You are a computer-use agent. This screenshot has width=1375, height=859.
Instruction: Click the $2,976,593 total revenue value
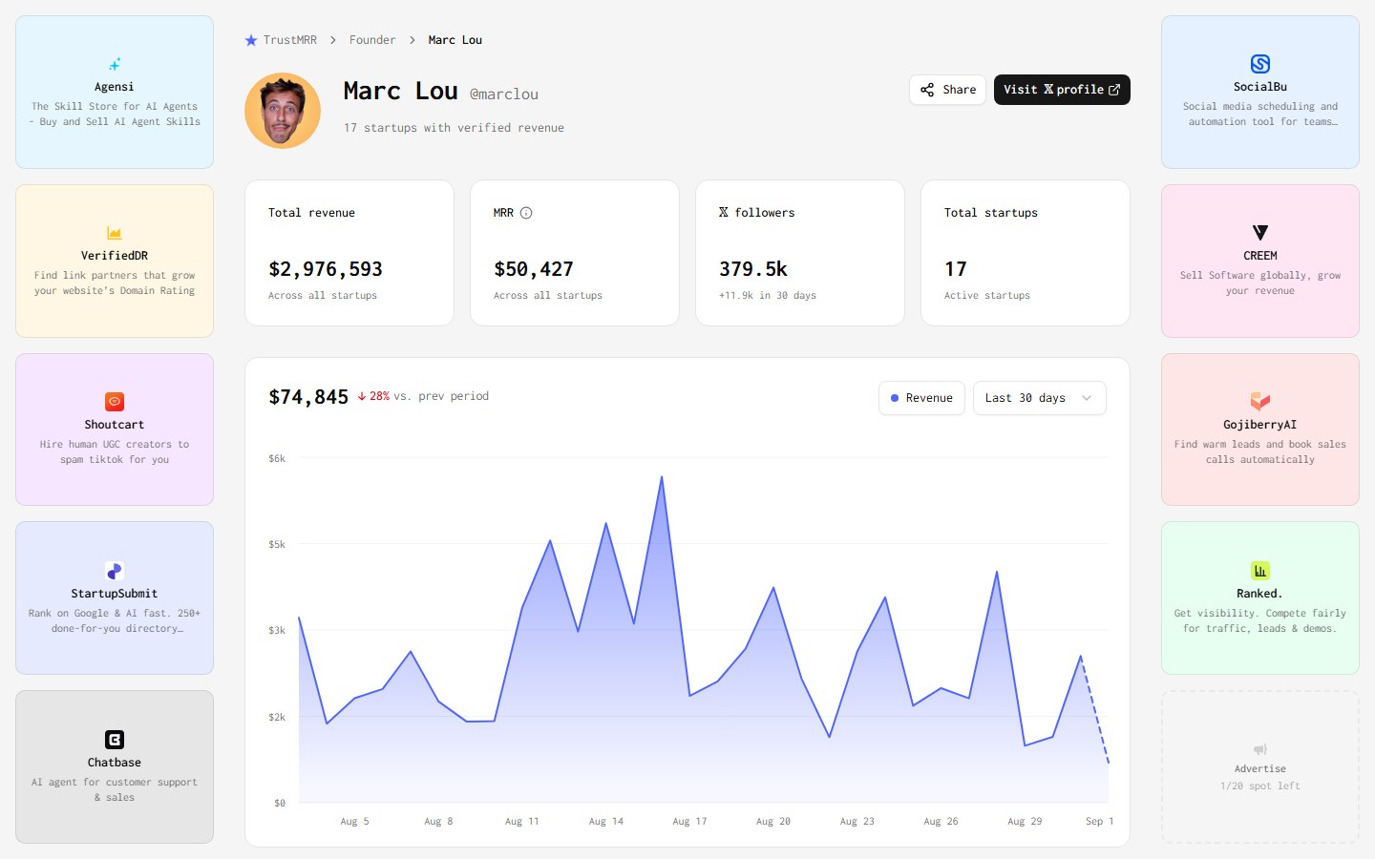[x=326, y=269]
